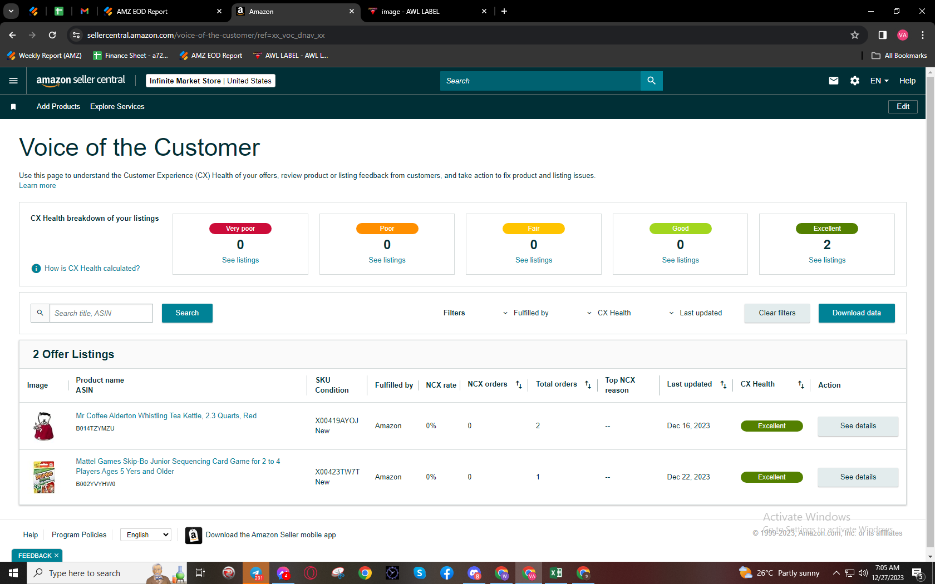See listings under Very poor
Viewport: 935px width, 584px height.
pos(240,260)
